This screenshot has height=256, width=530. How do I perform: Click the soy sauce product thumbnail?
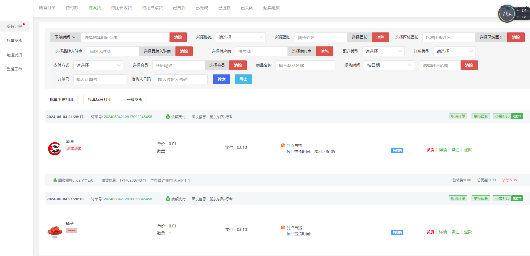55,149
